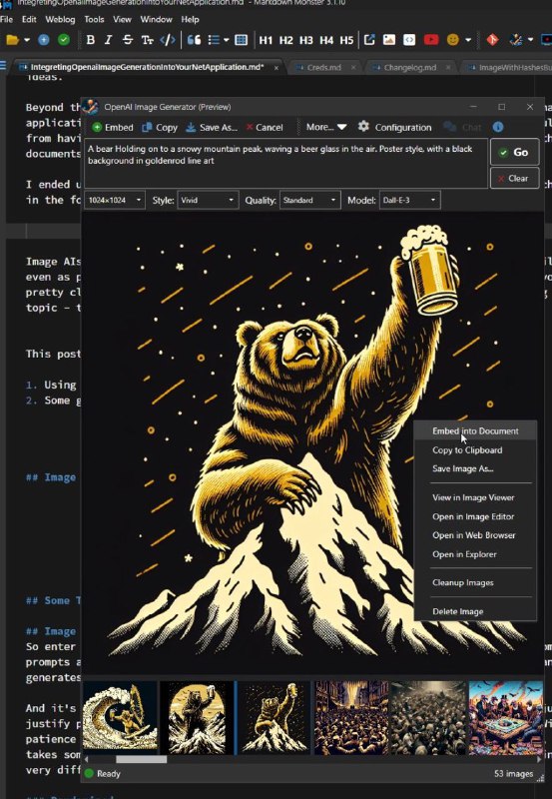This screenshot has width=552, height=799.
Task: Apply H2 heading formatting
Action: pos(286,40)
